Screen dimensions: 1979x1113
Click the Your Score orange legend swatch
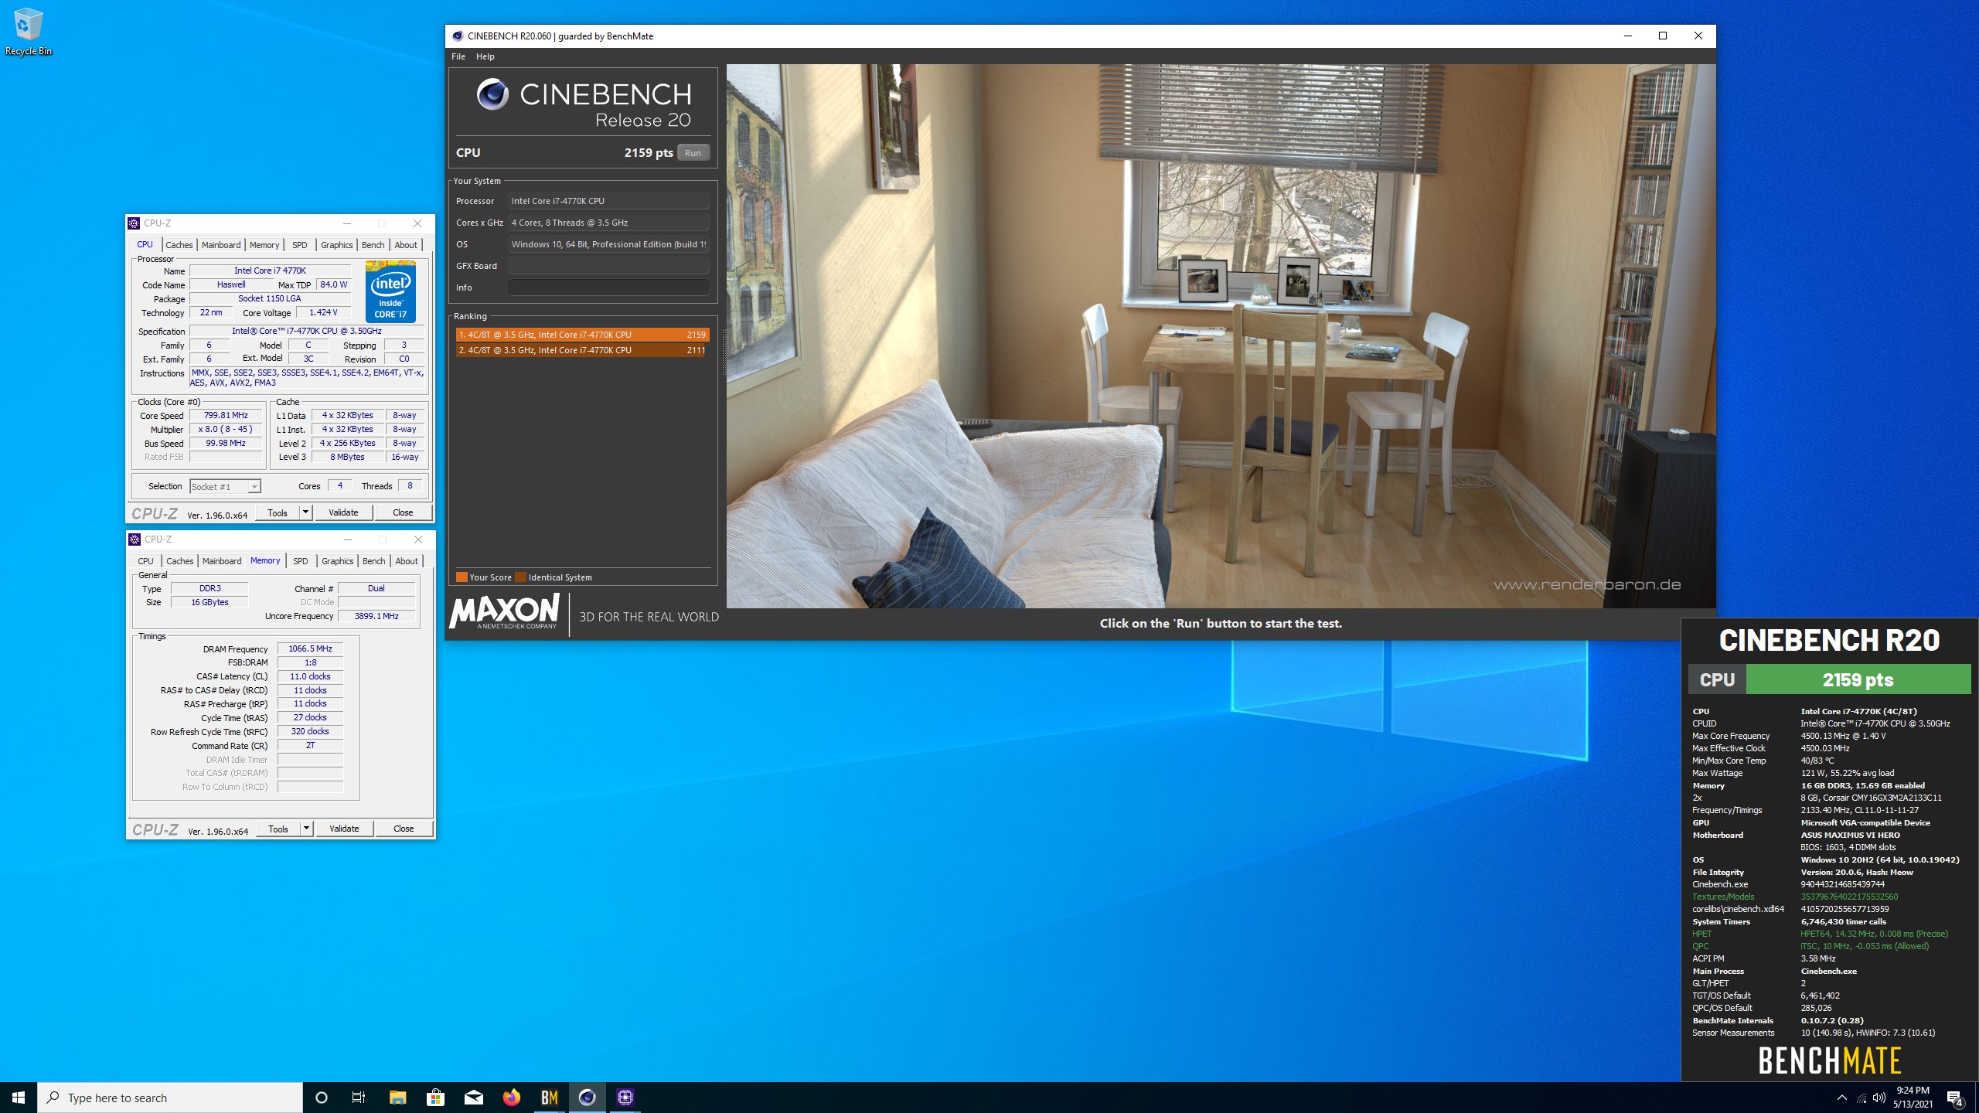pos(462,577)
